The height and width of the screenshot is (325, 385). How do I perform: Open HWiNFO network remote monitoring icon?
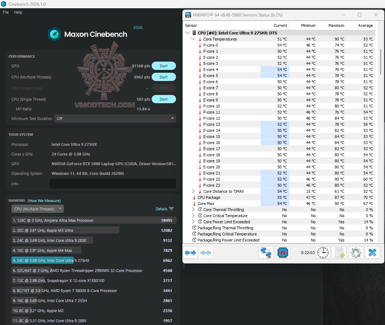[x=266, y=253]
